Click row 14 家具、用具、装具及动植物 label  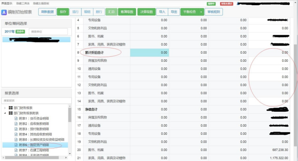[x=107, y=101]
